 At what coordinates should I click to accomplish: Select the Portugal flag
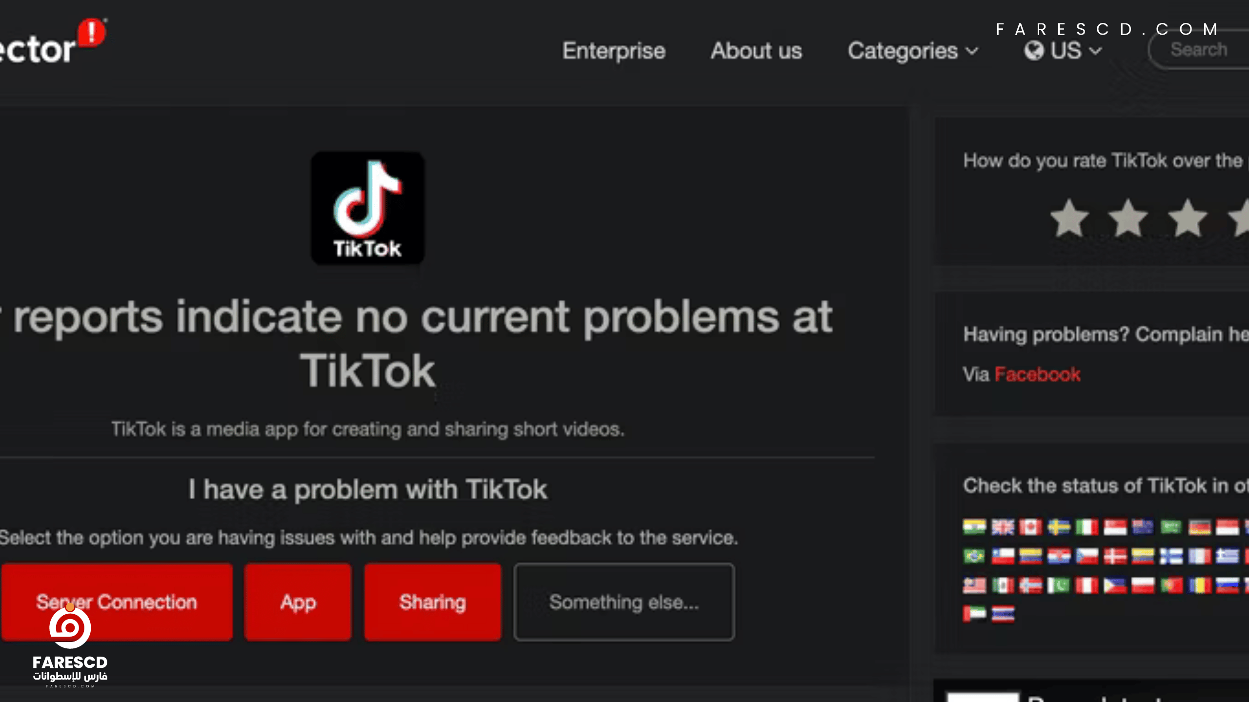pyautogui.click(x=1171, y=585)
